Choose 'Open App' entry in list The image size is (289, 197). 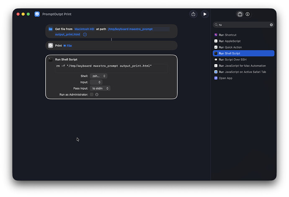(243, 78)
